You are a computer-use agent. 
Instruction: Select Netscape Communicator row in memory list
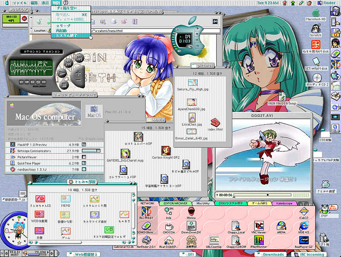[55, 151]
